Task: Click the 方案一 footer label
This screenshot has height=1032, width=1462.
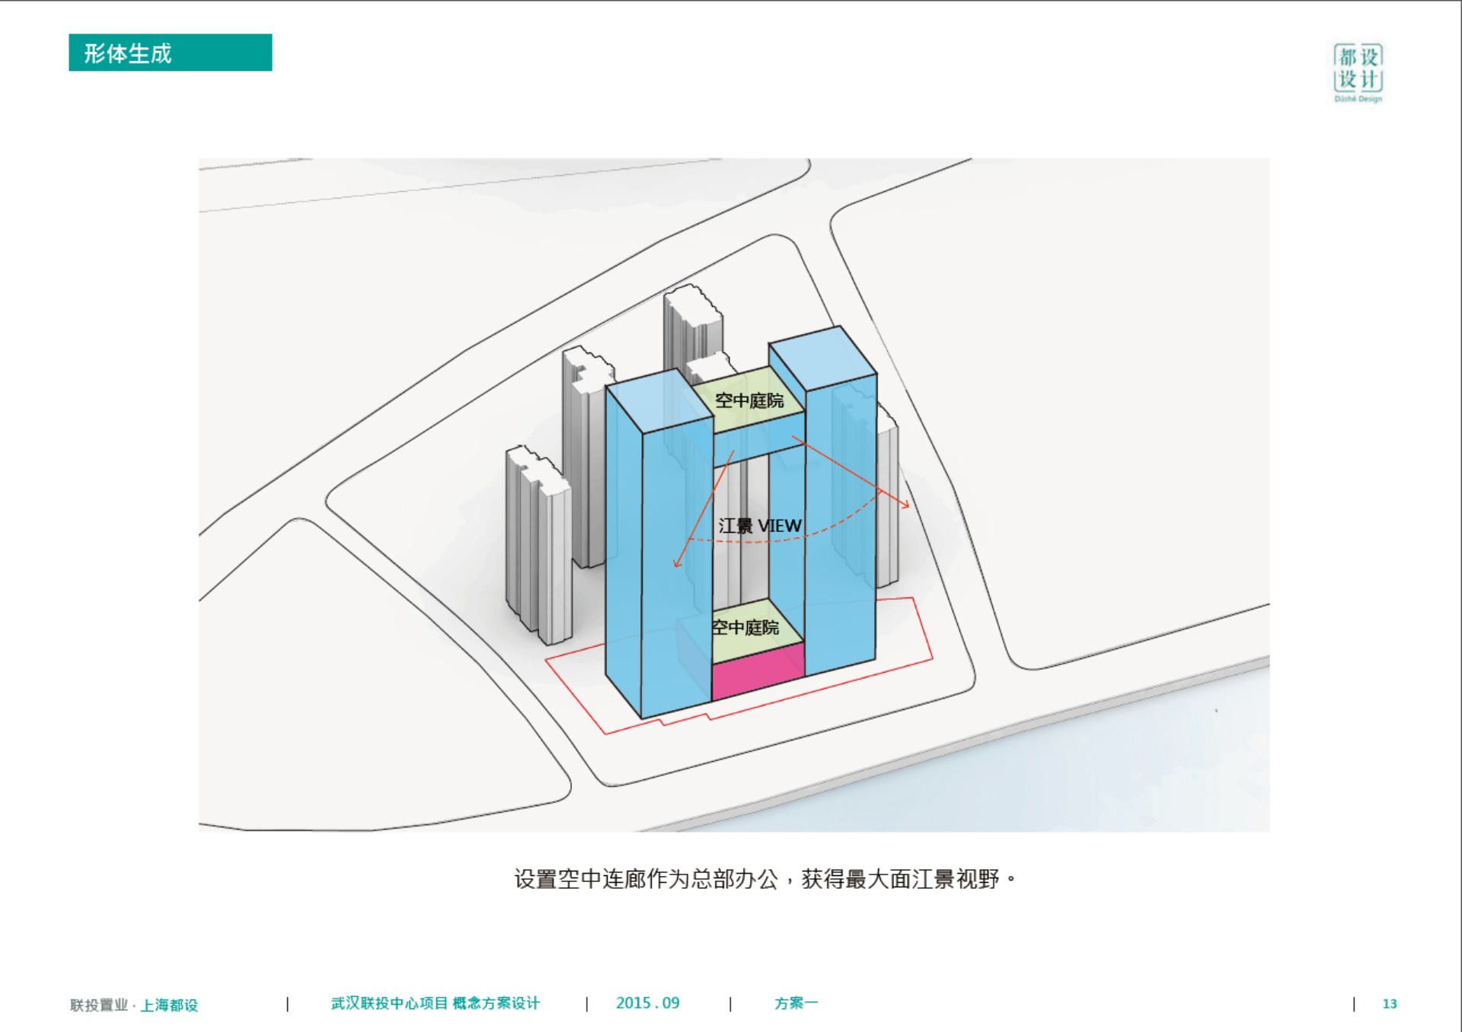Action: click(x=796, y=1003)
